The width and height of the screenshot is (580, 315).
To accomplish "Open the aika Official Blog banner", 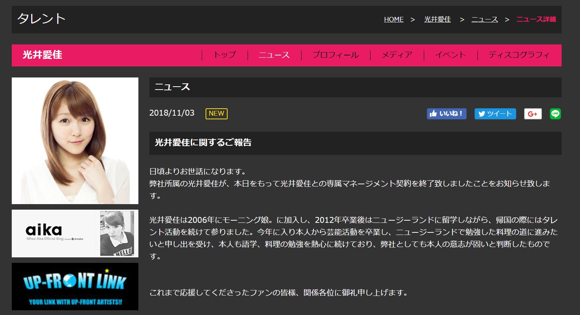I will [75, 233].
